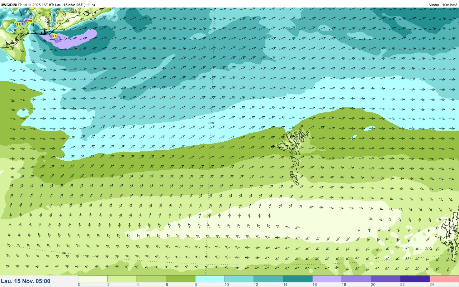Click the legend scale value 8
The width and height of the screenshot is (459, 287).
(x=197, y=284)
